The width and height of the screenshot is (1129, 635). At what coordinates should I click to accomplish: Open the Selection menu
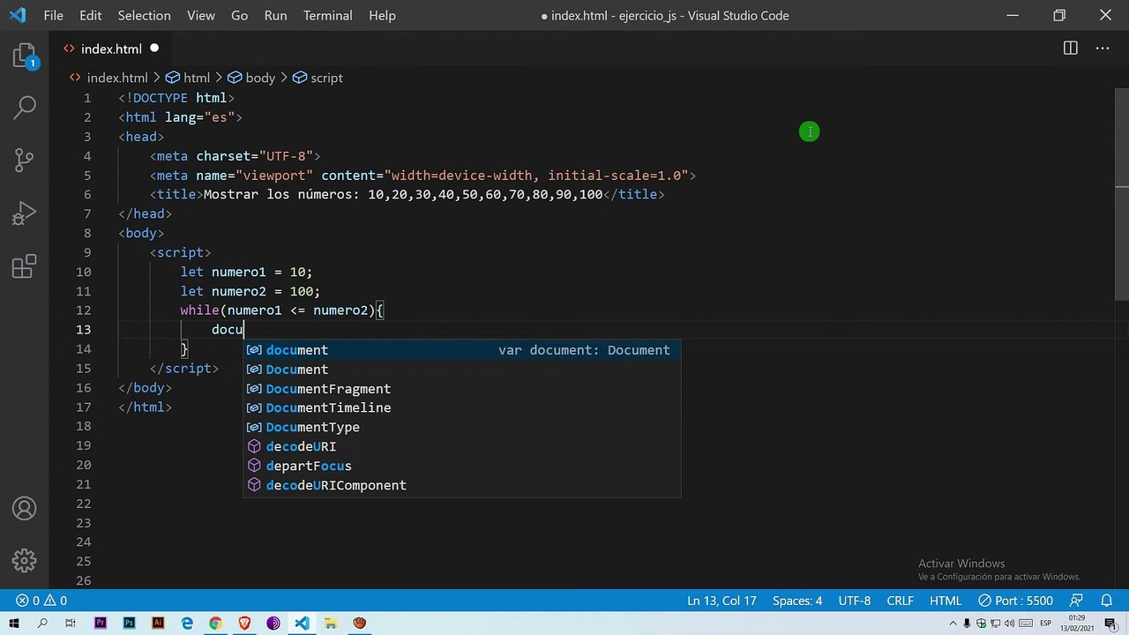(x=144, y=15)
